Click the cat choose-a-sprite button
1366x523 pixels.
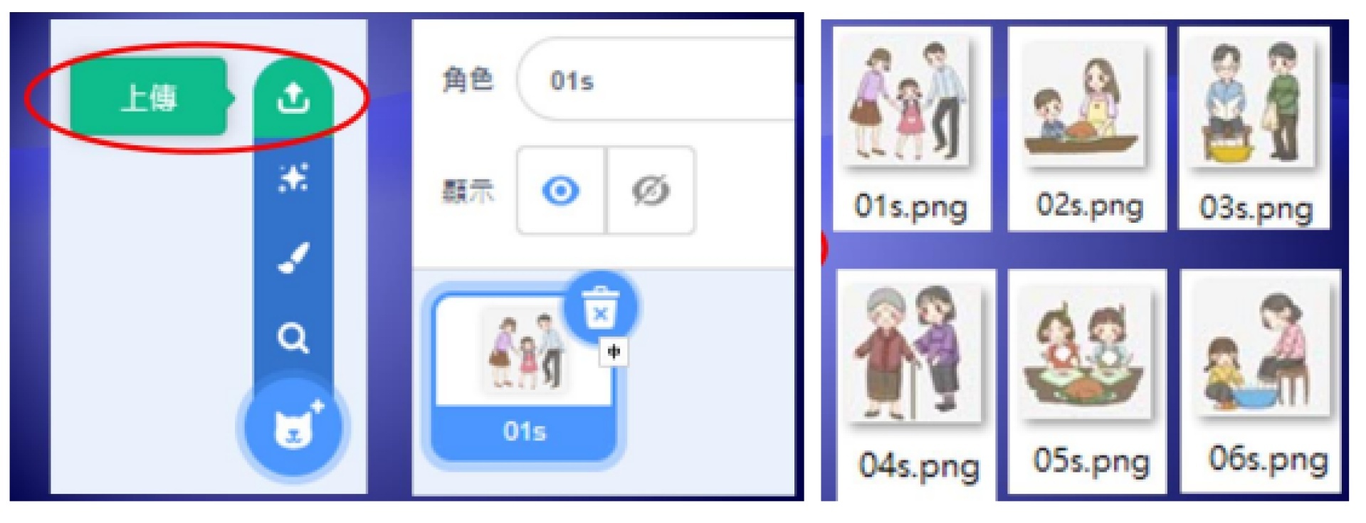tap(293, 427)
